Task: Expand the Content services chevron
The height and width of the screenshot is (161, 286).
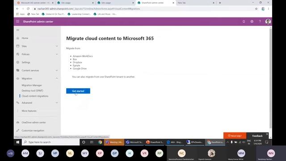Action: tap(57, 71)
